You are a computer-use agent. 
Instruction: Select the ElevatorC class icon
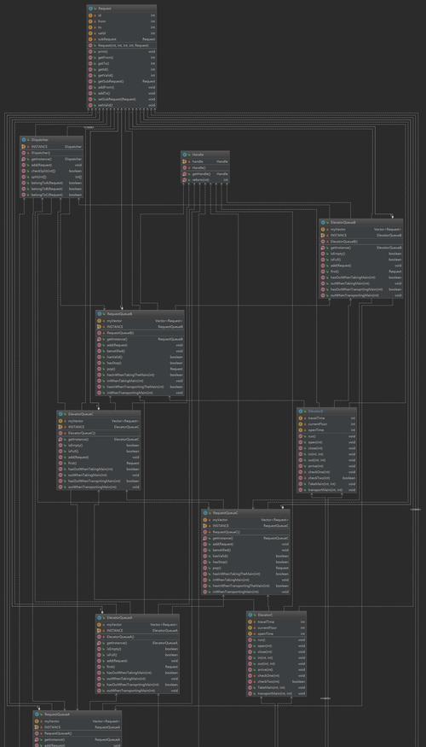click(250, 615)
